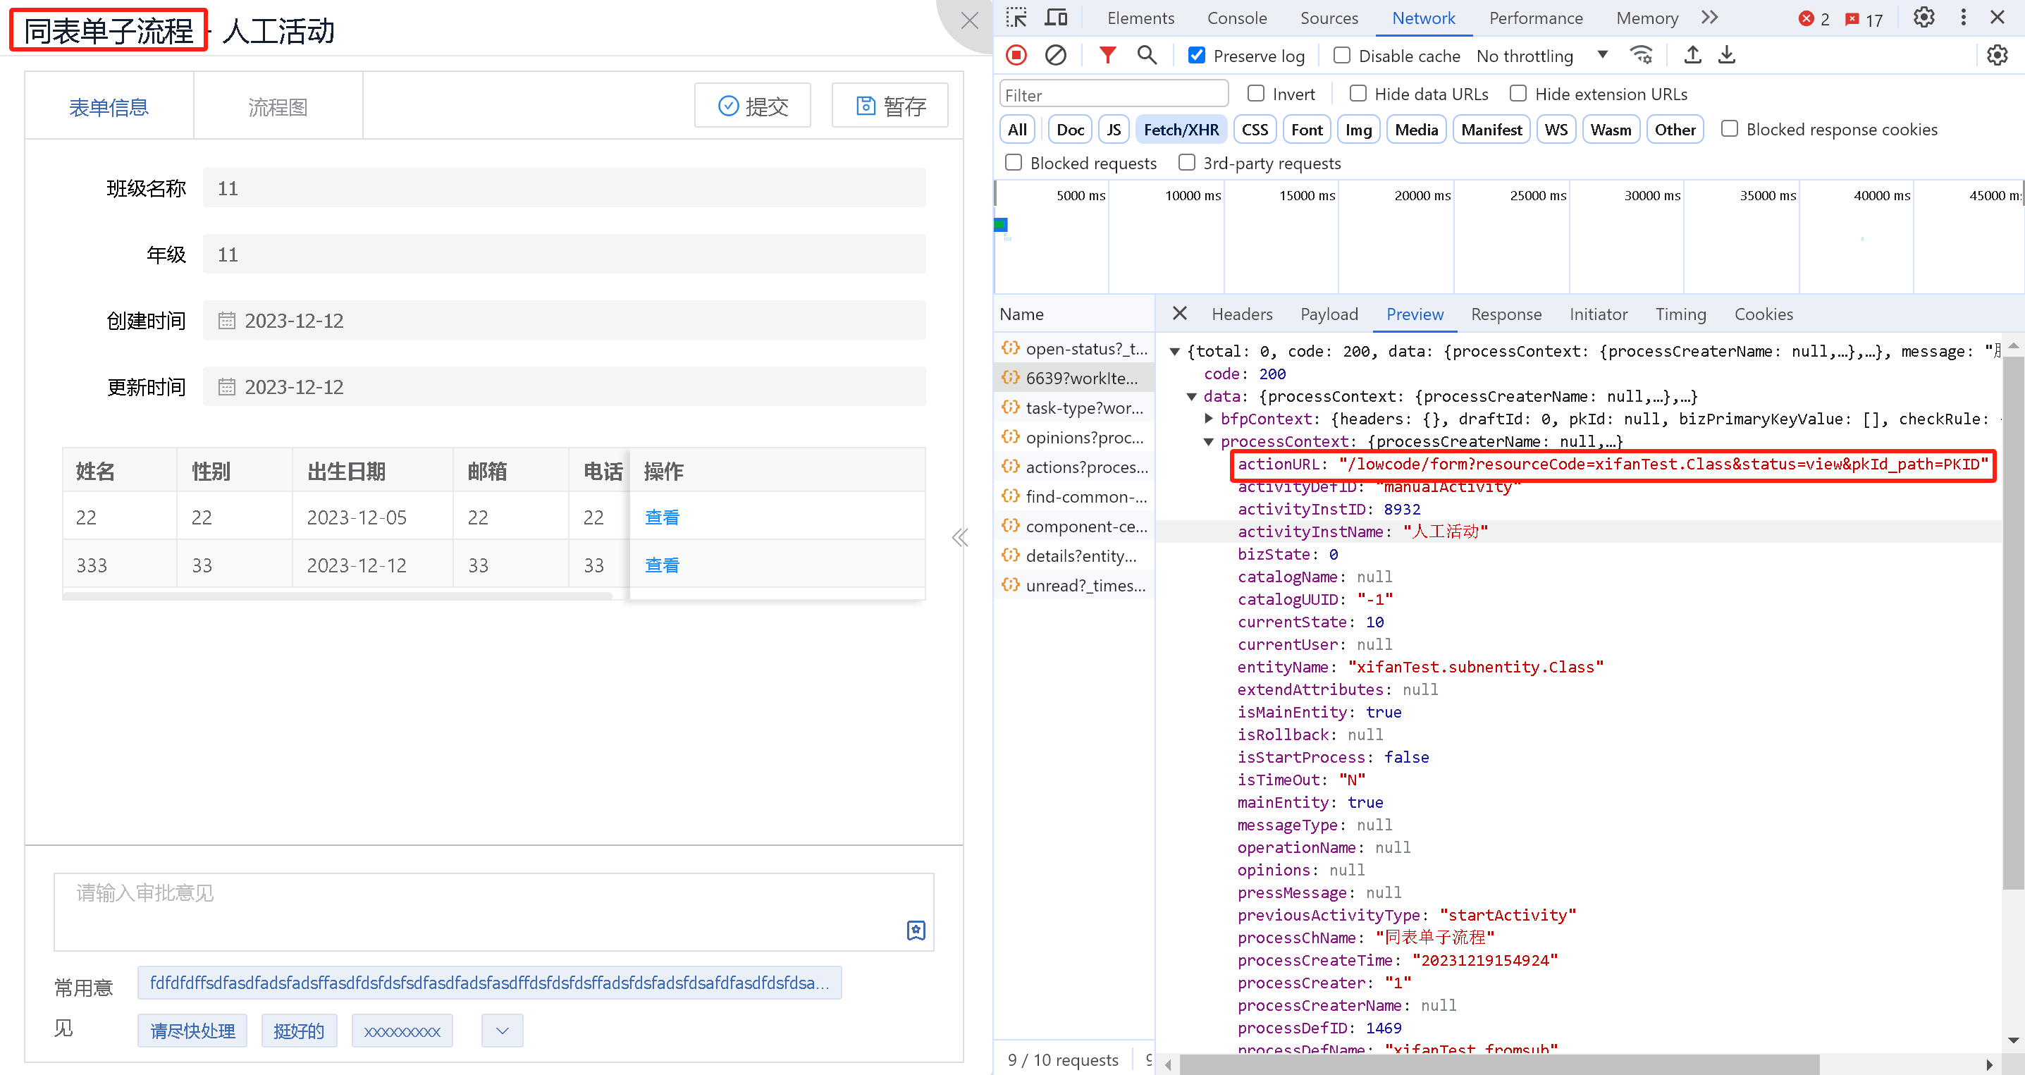Viewport: 2025px width, 1075px height.
Task: Switch to the Response tab
Action: [x=1506, y=314]
